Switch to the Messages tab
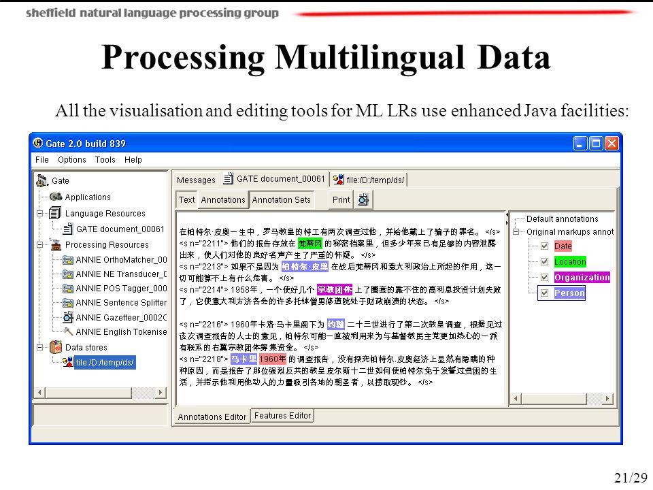 (x=196, y=180)
